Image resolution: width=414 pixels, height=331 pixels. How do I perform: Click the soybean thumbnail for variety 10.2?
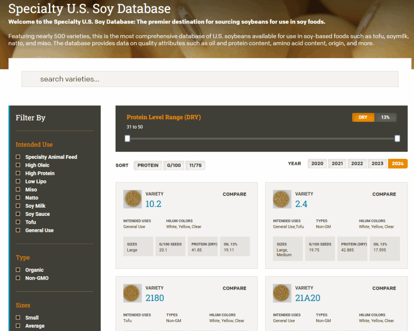pyautogui.click(x=132, y=199)
